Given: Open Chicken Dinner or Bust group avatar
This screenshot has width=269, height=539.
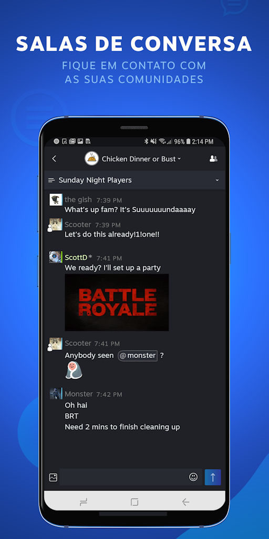Looking at the screenshot, I should tap(91, 158).
